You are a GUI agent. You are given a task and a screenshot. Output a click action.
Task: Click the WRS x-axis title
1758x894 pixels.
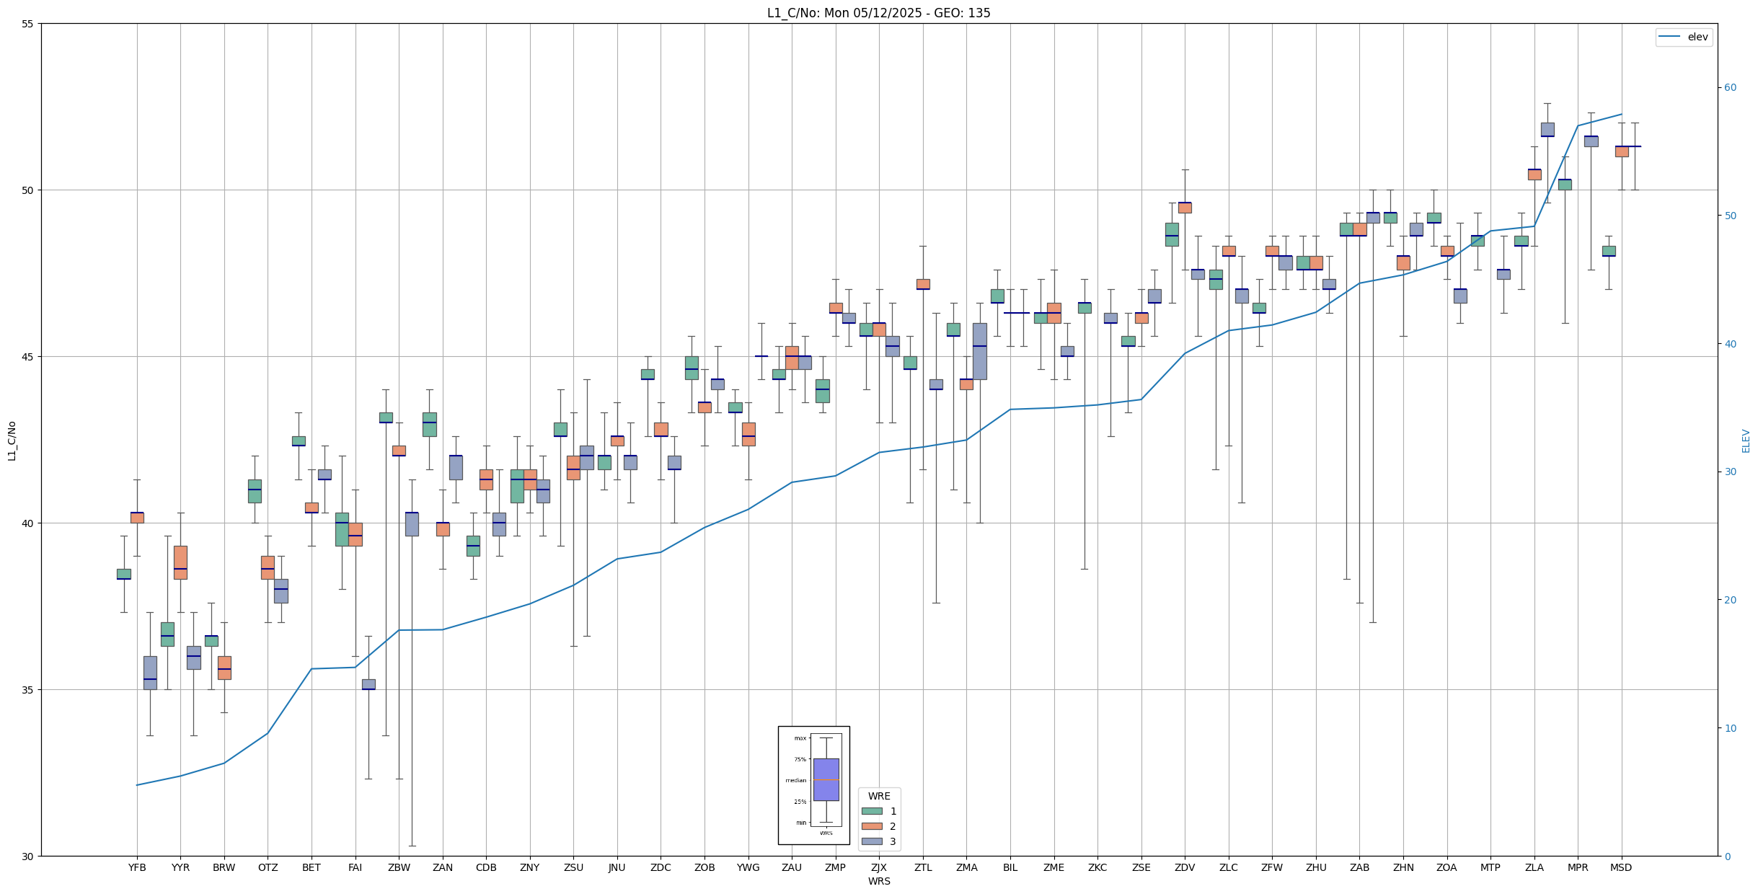point(879,881)
